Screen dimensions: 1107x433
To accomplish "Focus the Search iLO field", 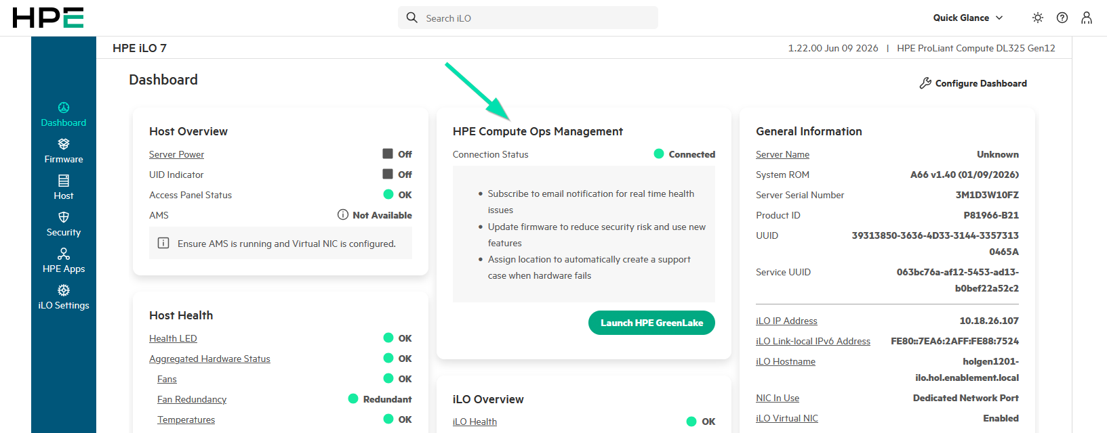I will pyautogui.click(x=528, y=18).
